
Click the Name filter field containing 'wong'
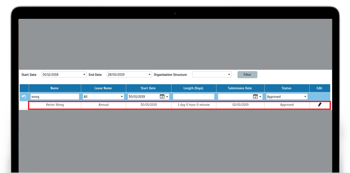(55, 96)
